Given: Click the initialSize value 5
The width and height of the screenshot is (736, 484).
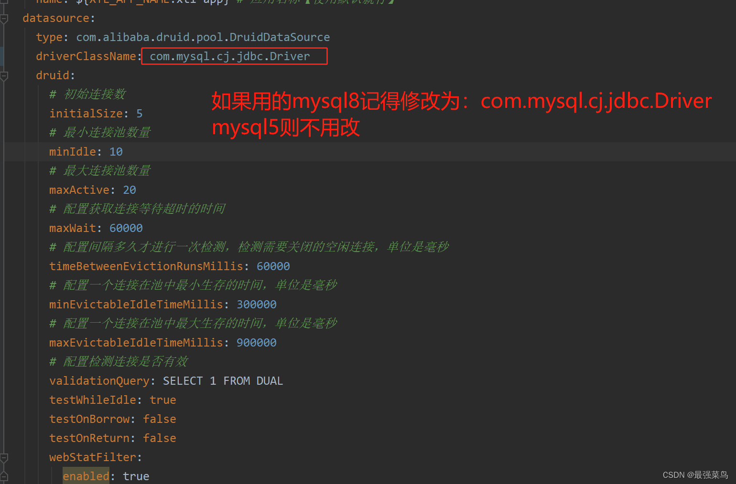Looking at the screenshot, I should click(140, 114).
